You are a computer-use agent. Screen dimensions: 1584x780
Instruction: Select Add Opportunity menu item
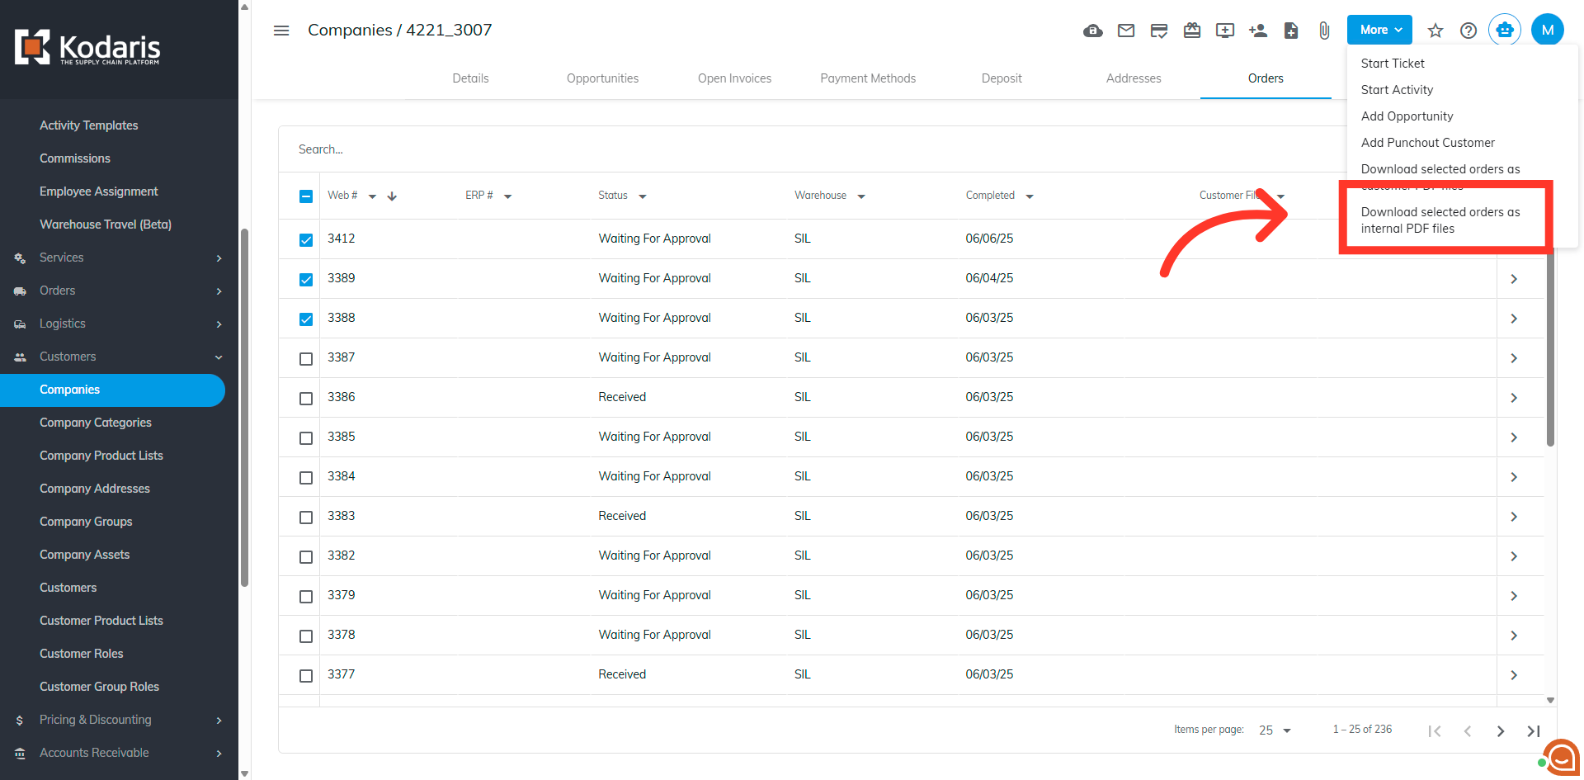[x=1407, y=116]
